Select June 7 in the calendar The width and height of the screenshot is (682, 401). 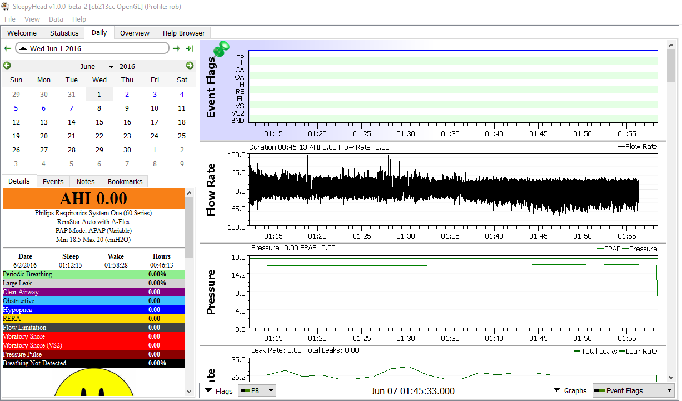[71, 108]
